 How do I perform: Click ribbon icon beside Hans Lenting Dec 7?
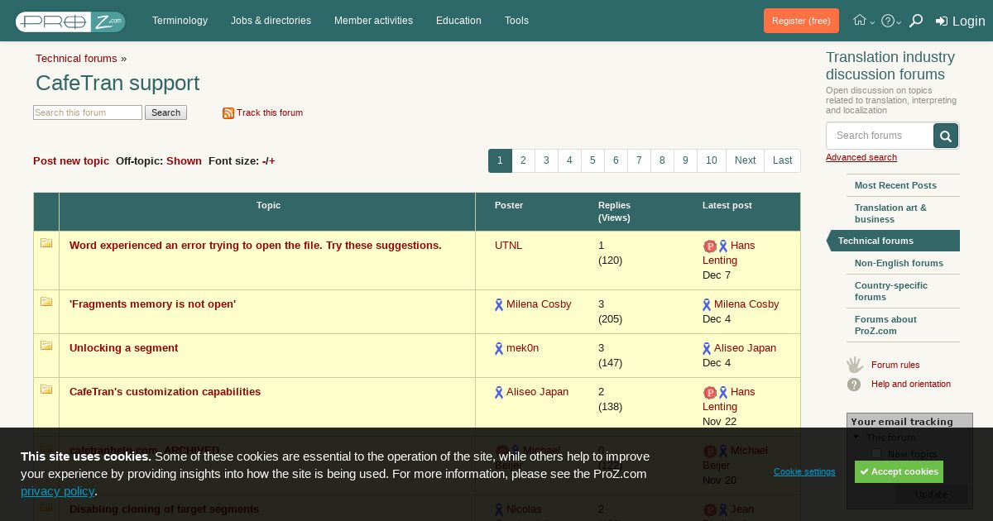point(723,246)
